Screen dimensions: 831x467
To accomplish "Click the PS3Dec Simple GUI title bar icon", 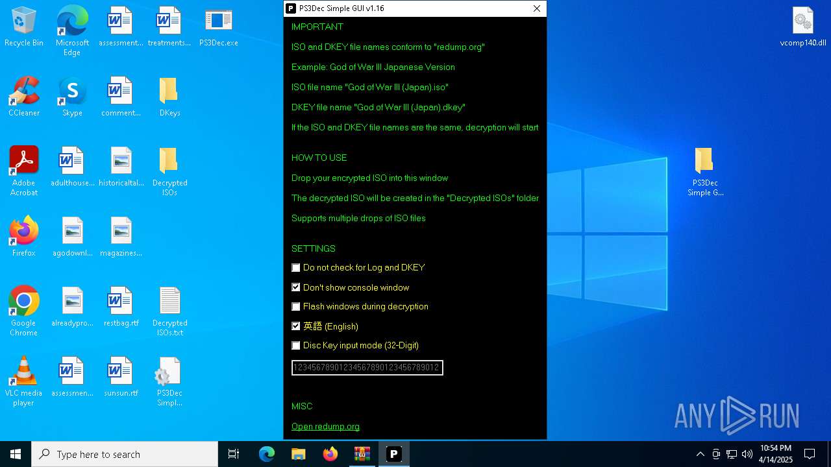I will point(291,8).
